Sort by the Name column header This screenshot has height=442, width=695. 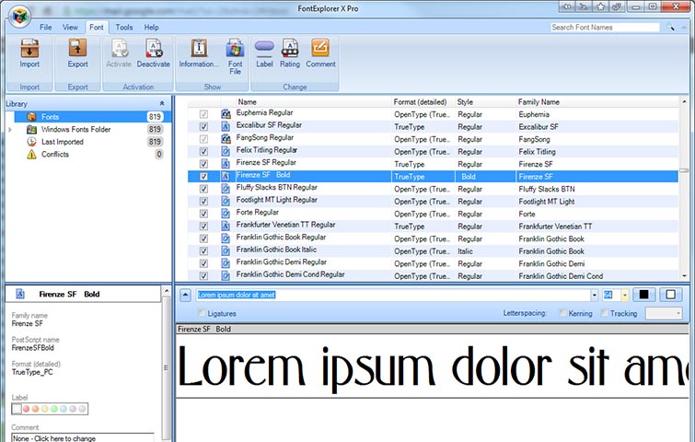(247, 102)
